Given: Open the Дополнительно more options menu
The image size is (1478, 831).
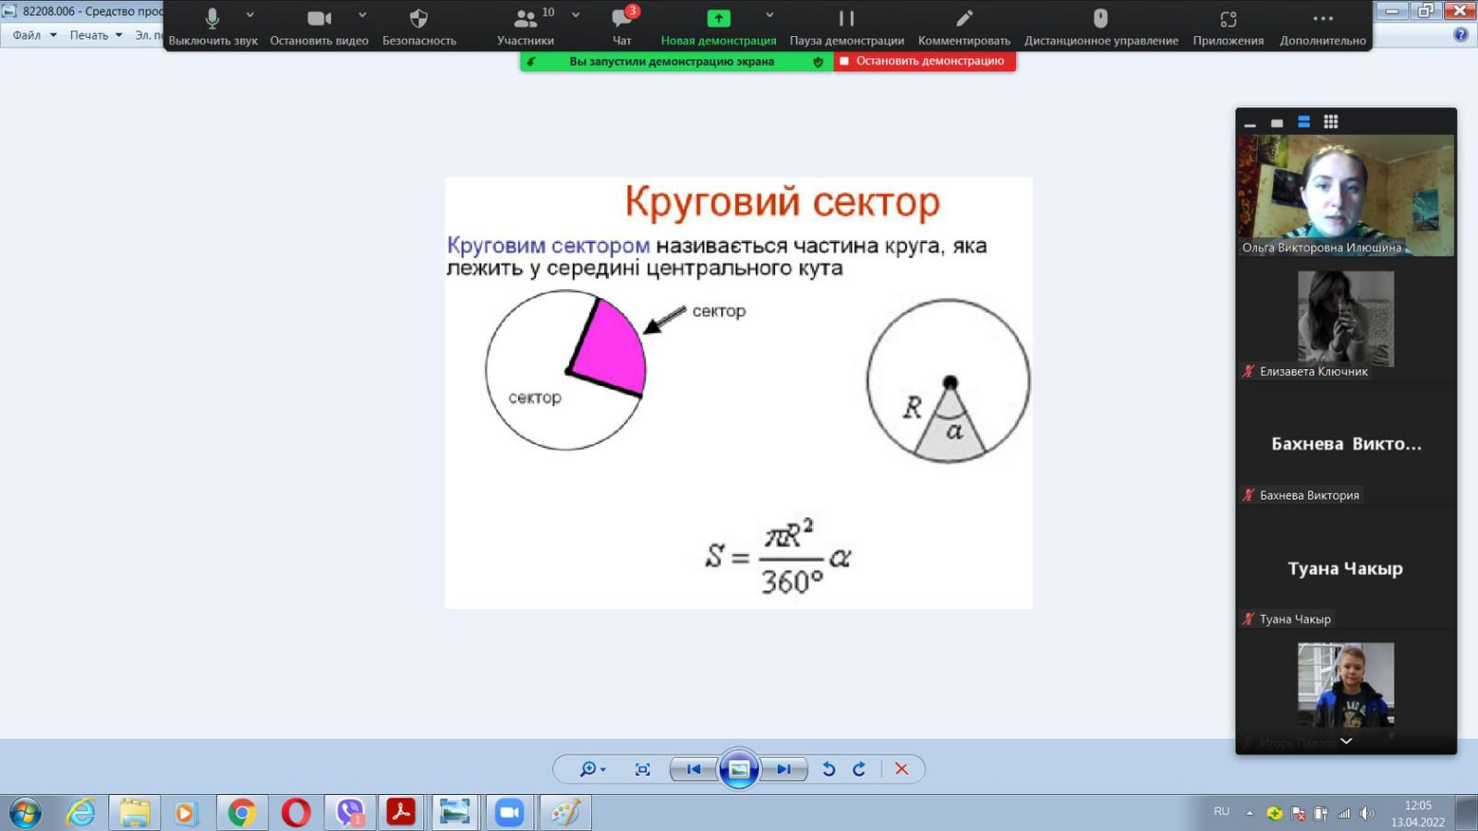Looking at the screenshot, I should pos(1323,26).
